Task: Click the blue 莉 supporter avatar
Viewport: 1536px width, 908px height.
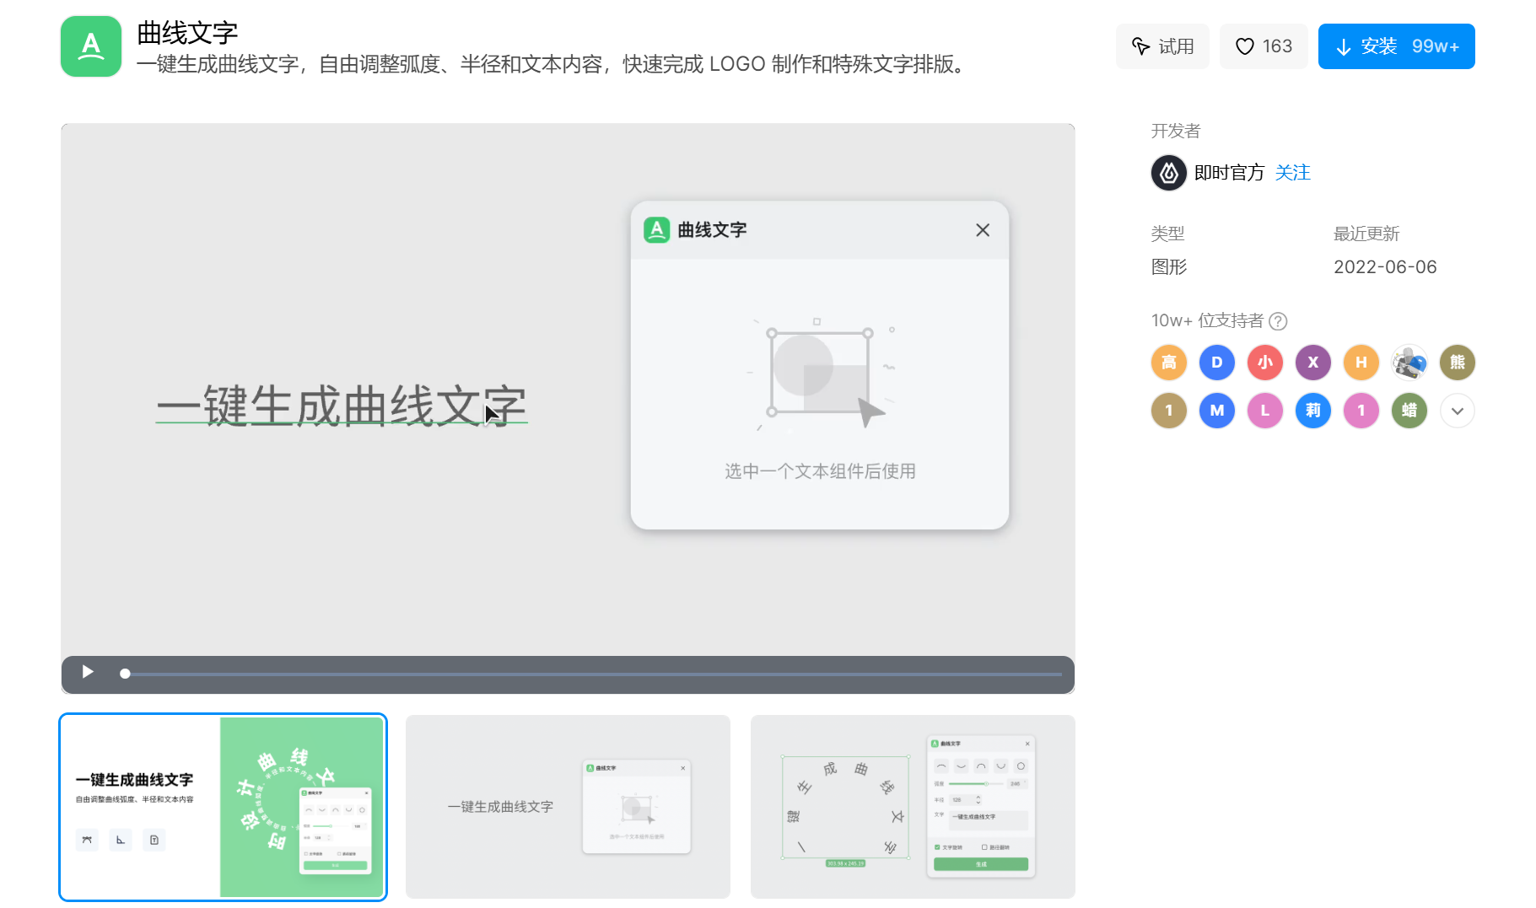Action: pyautogui.click(x=1312, y=411)
